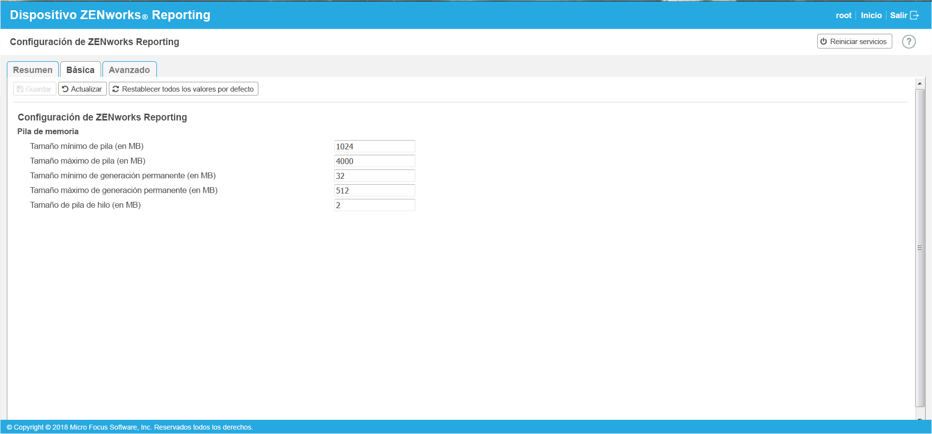Click the Tamaño máximo de pila field
This screenshot has width=932, height=434.
click(375, 161)
